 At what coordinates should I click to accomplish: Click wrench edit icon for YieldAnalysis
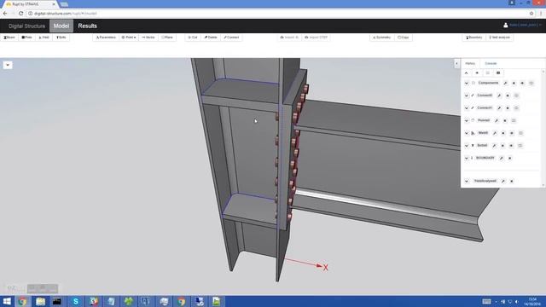click(503, 181)
